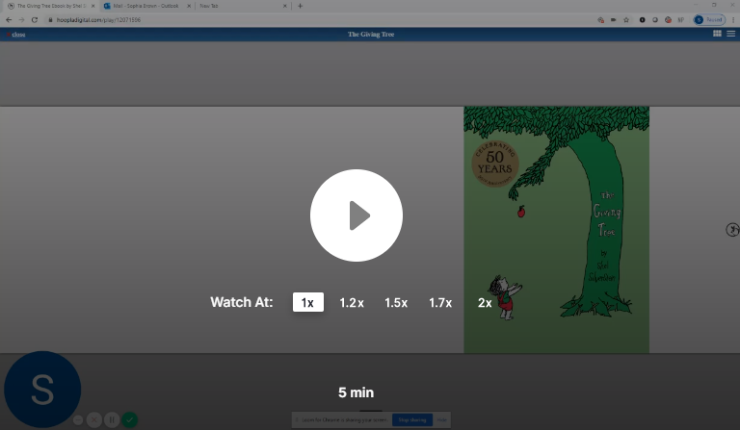
Task: Open the grid thumbnail view icon
Action: [717, 34]
